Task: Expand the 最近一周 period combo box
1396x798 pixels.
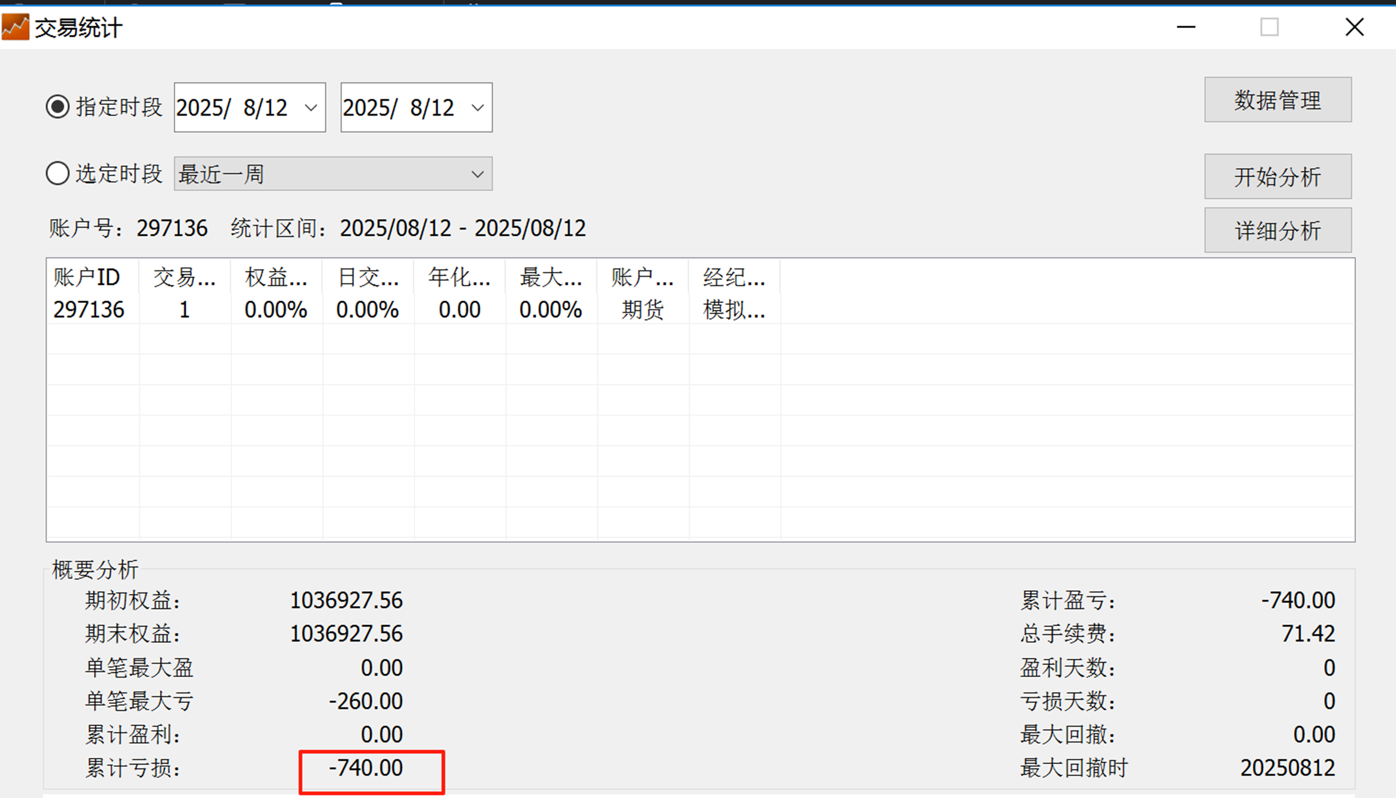Action: [477, 174]
